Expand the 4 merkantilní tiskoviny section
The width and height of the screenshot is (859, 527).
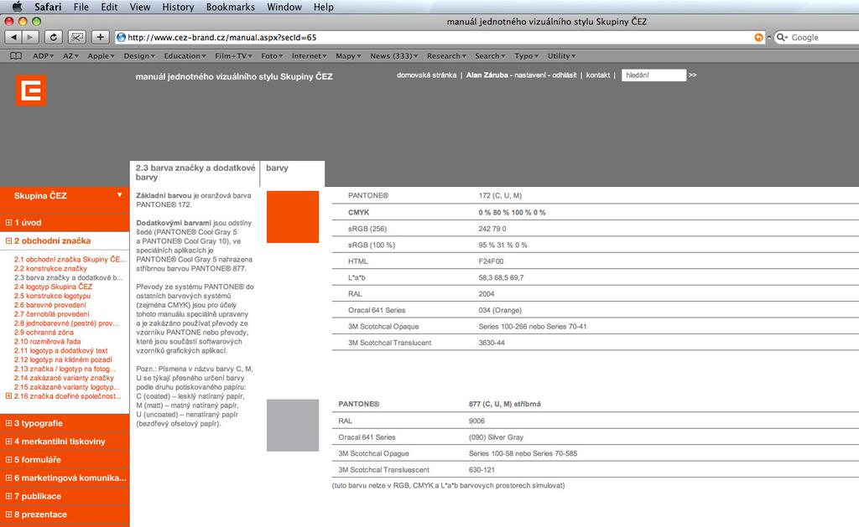[8, 441]
